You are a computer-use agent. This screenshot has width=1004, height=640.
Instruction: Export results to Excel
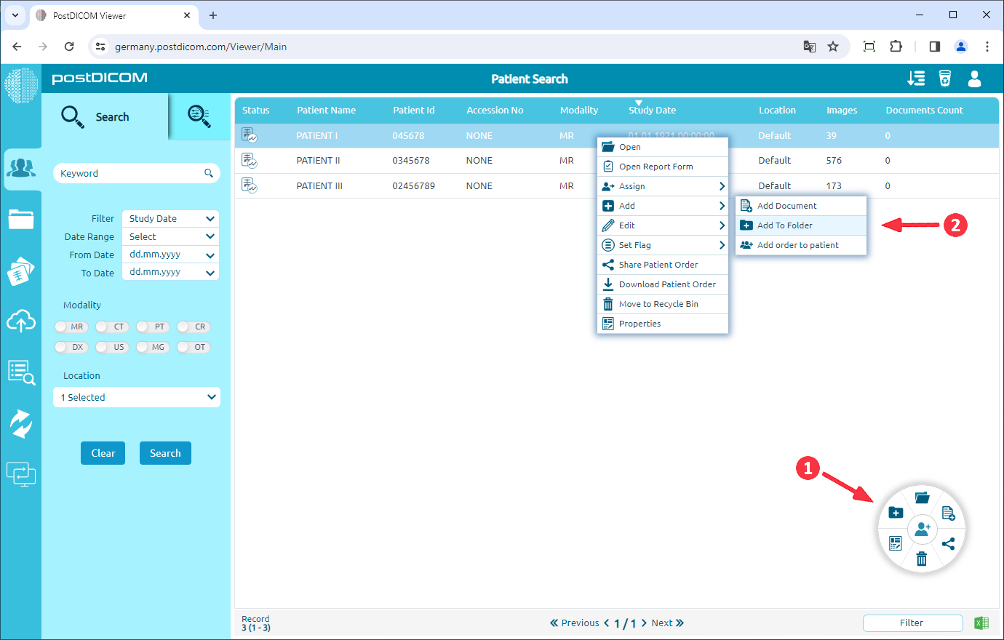point(981,623)
